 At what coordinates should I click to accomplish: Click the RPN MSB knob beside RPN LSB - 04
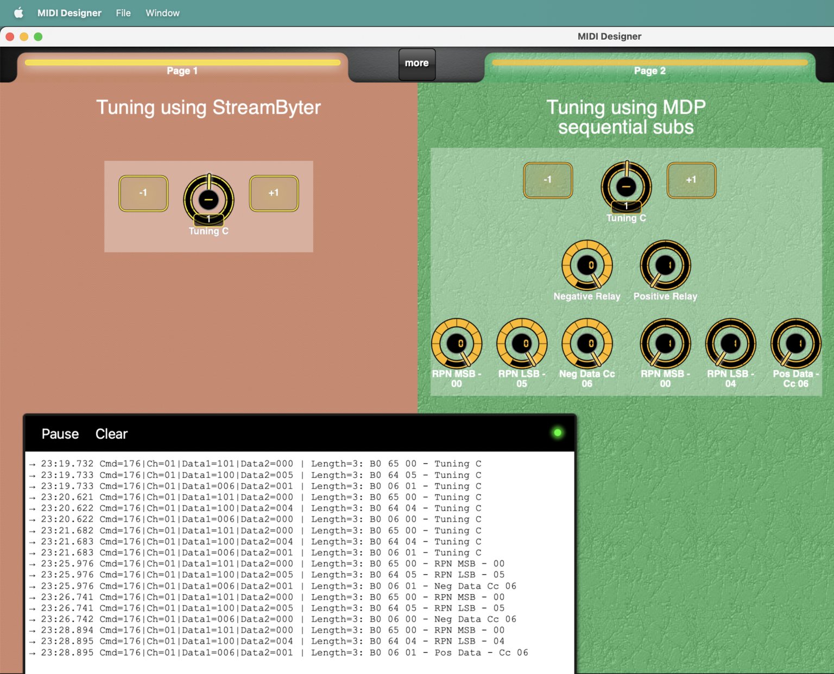tap(665, 344)
